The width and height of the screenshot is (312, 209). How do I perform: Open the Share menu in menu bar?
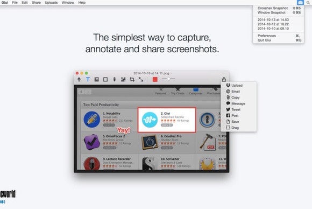(x=36, y=3)
